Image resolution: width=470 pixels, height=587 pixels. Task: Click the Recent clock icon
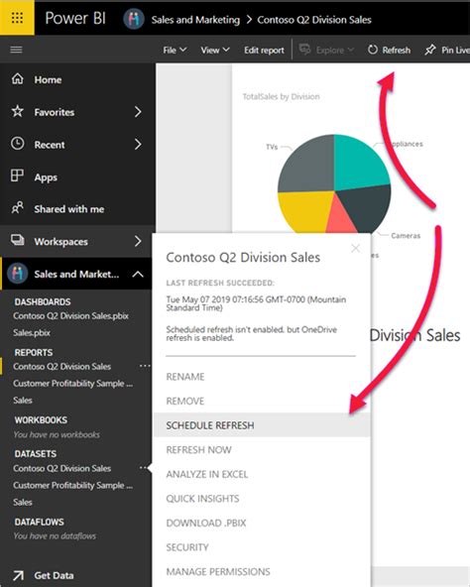coord(17,144)
